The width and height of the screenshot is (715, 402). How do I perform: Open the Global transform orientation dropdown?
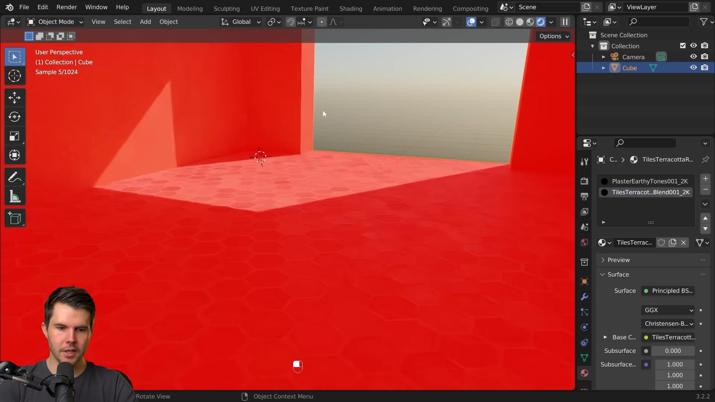(241, 22)
